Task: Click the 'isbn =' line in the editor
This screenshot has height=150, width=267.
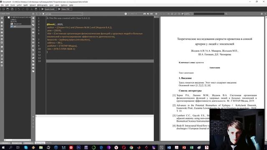Action: pos(61,49)
